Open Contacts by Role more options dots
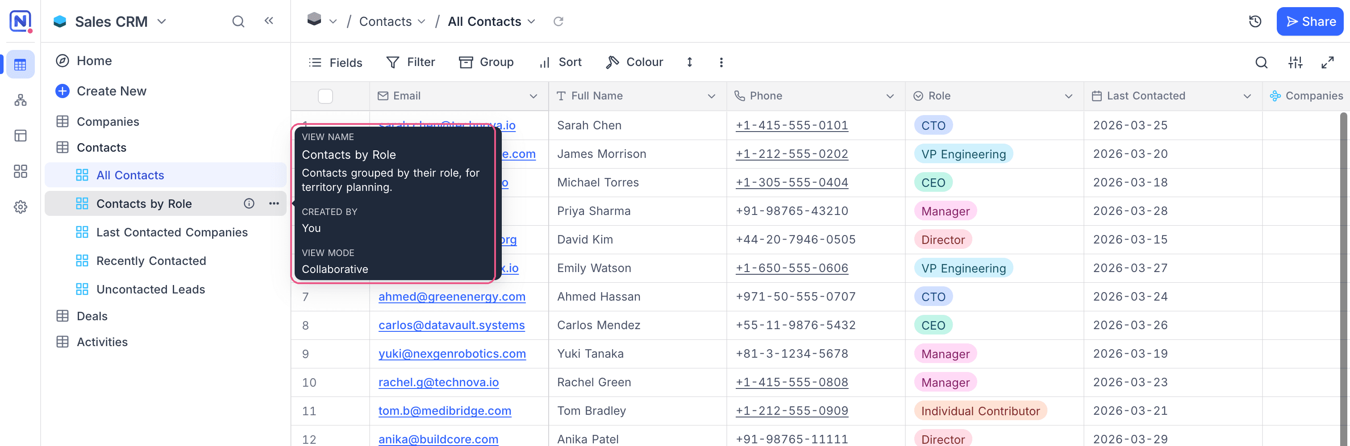The height and width of the screenshot is (446, 1350). pyautogui.click(x=274, y=204)
